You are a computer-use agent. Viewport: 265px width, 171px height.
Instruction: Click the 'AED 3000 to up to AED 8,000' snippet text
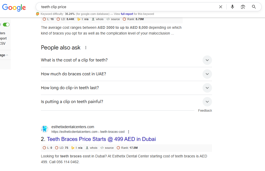[123, 28]
